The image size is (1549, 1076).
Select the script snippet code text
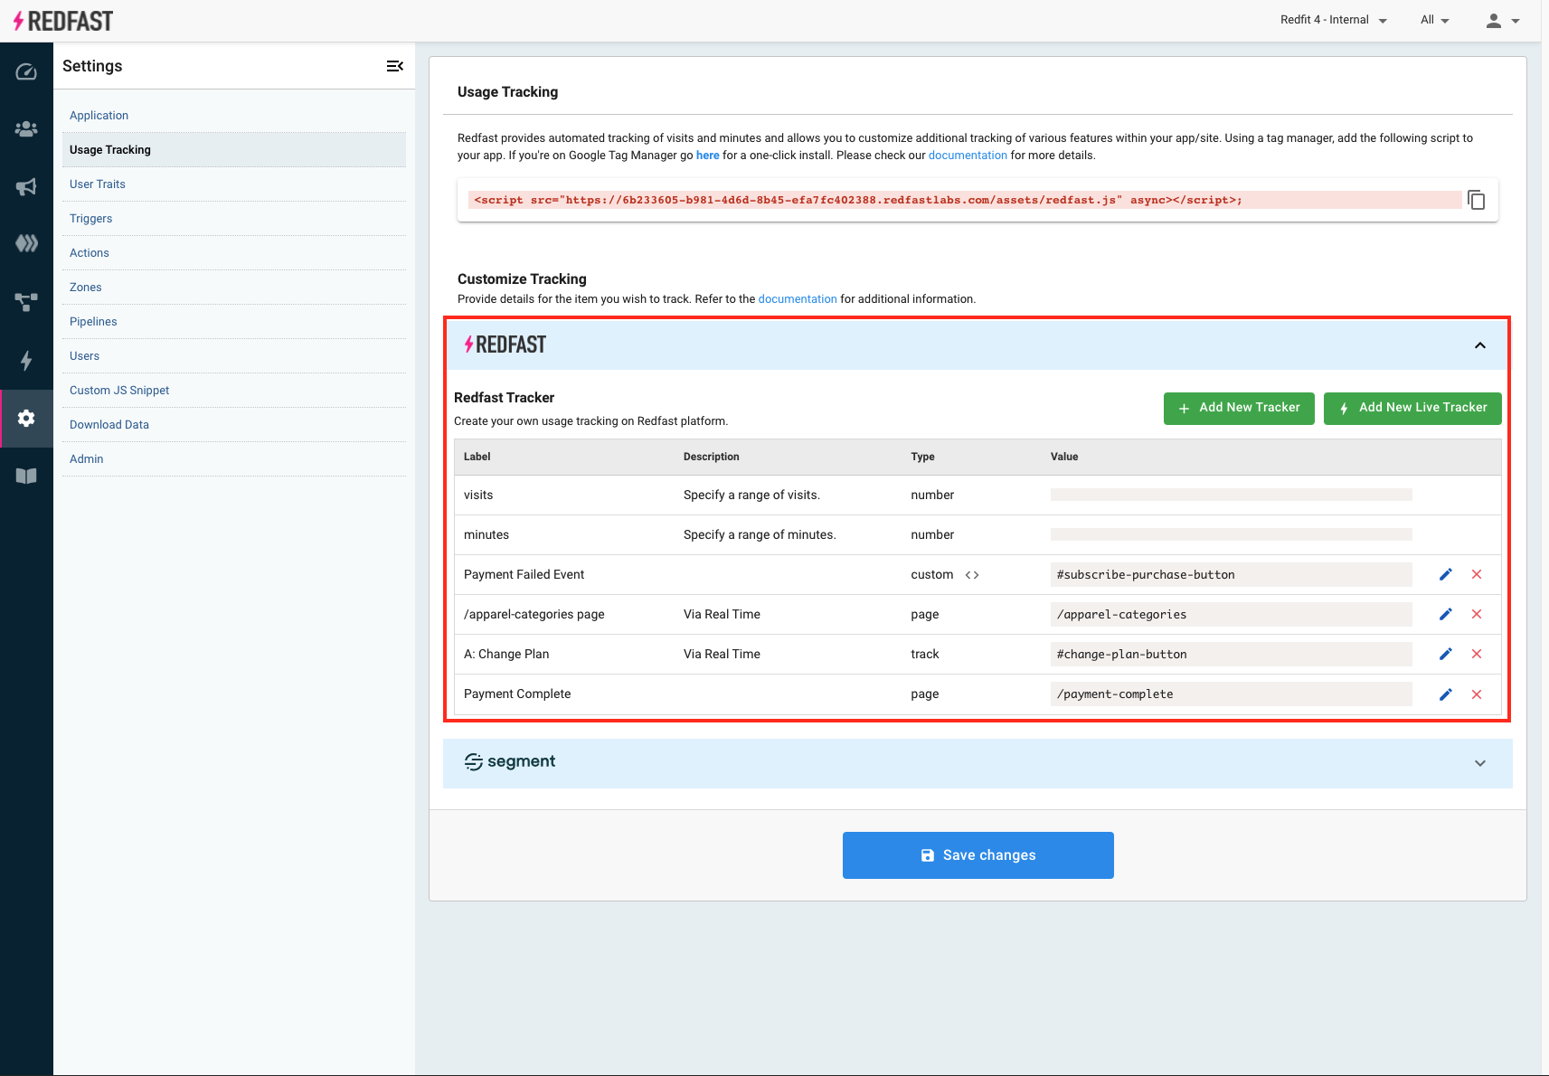pos(857,200)
